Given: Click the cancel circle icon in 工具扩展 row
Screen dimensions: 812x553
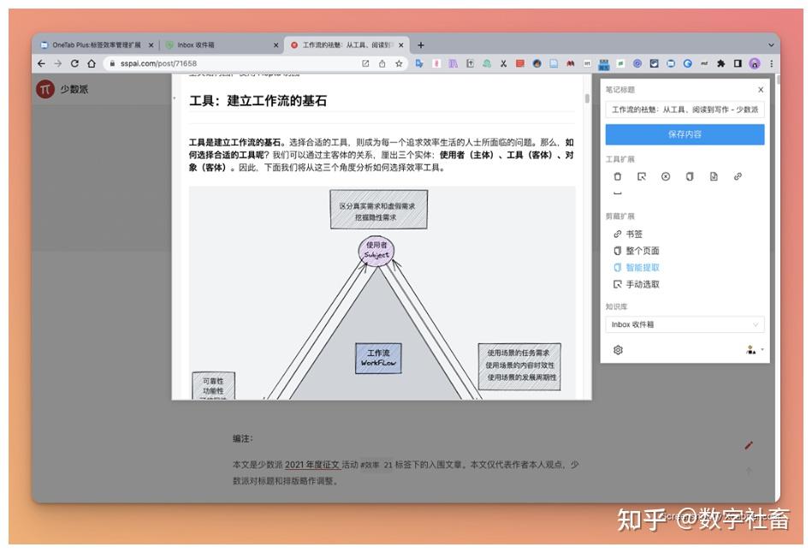Looking at the screenshot, I should (x=666, y=175).
